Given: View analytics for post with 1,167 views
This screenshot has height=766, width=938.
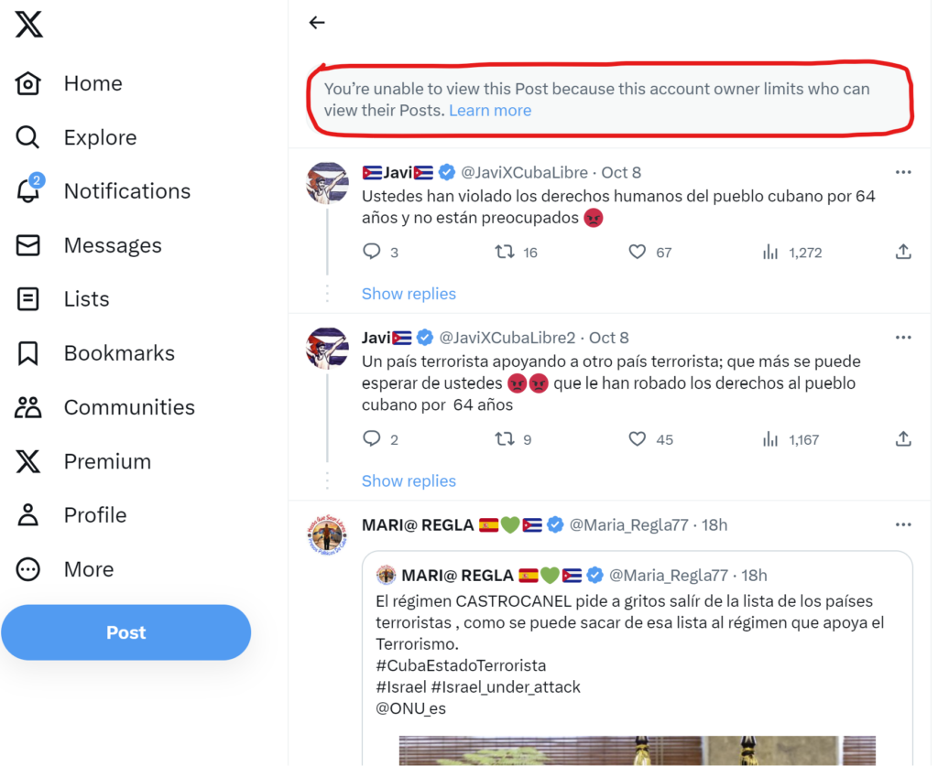Looking at the screenshot, I should (x=770, y=439).
